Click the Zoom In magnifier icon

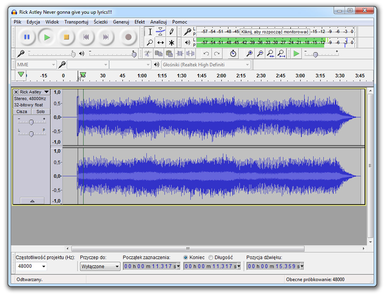249,53
